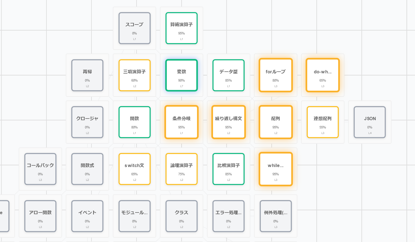
Task: Open the スコープ node
Action: 135,28
